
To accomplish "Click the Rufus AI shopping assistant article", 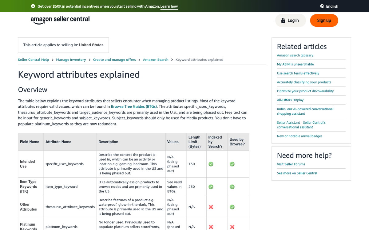I will coord(305,111).
